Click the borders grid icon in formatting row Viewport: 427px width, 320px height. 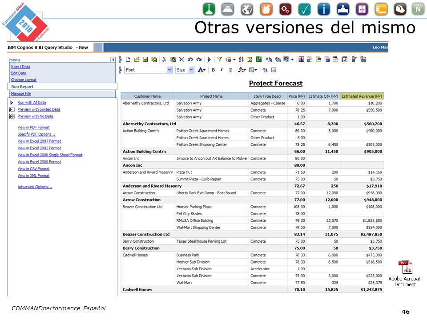point(274,70)
